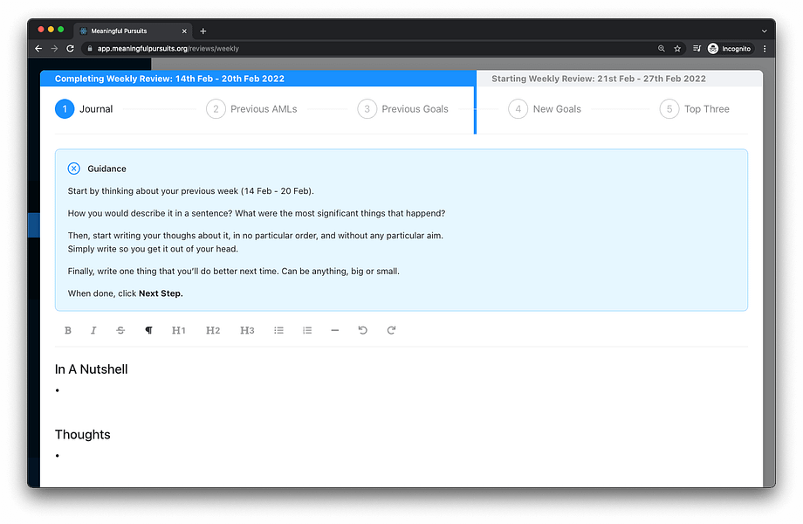
Task: Click the Starting Weekly Review banner
Action: click(620, 79)
